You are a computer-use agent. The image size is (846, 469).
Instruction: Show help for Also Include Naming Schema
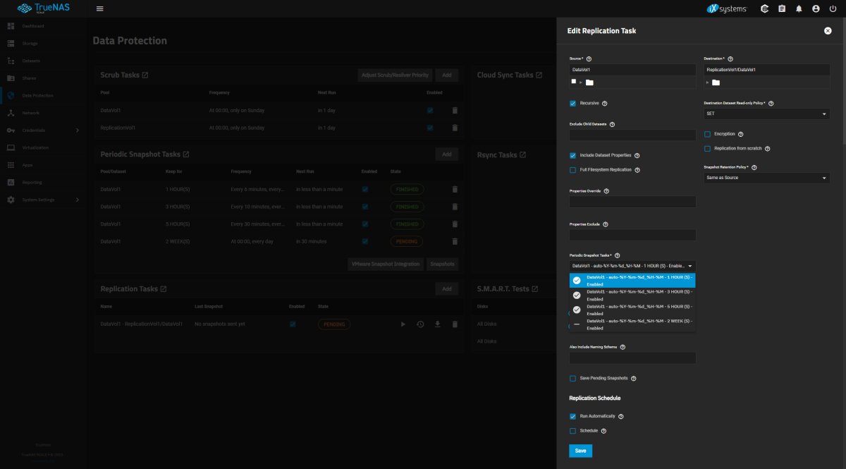(623, 347)
